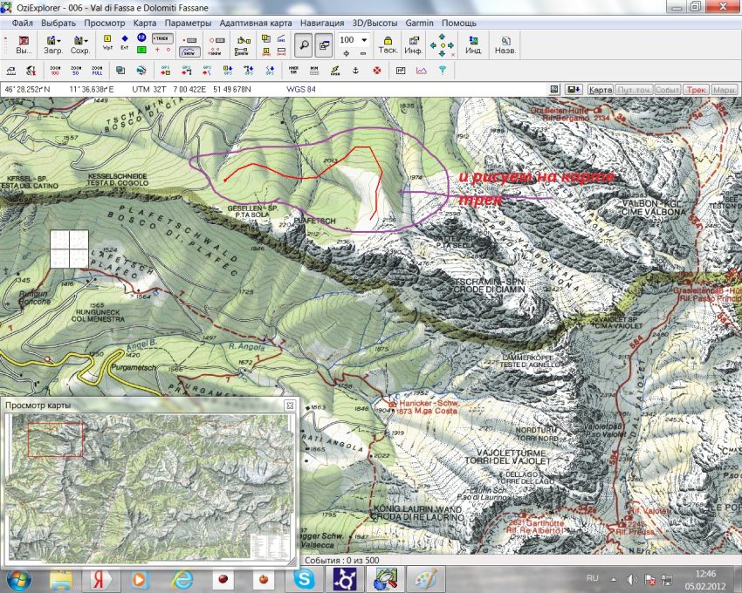Toggle the Трек layer button
This screenshot has width=742, height=593.
pos(695,89)
